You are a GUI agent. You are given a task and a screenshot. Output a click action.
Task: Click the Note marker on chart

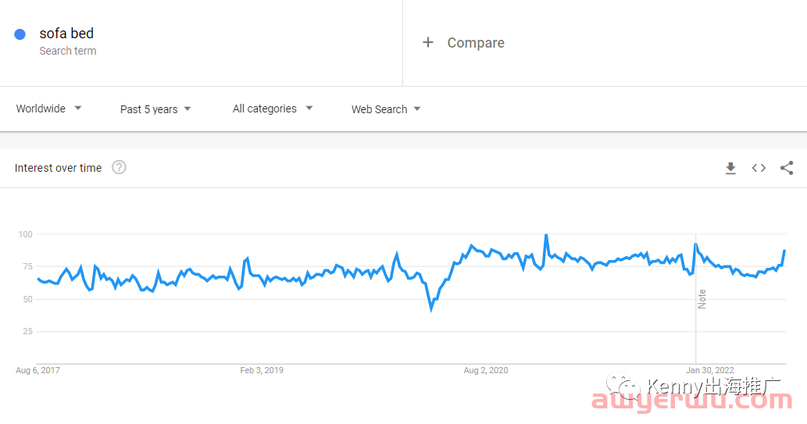pyautogui.click(x=702, y=299)
